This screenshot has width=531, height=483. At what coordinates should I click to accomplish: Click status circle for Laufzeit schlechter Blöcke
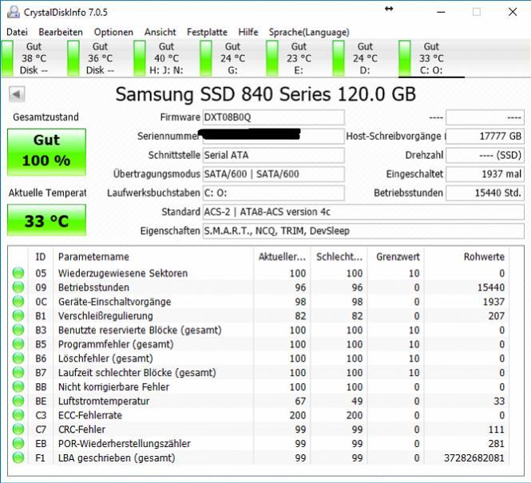[x=18, y=372]
